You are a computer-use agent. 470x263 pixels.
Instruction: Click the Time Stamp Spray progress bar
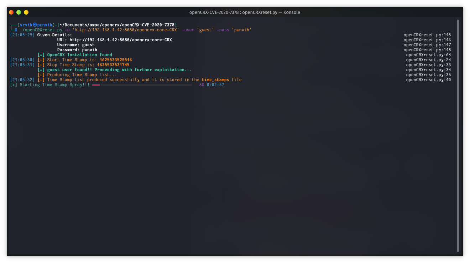(142, 85)
